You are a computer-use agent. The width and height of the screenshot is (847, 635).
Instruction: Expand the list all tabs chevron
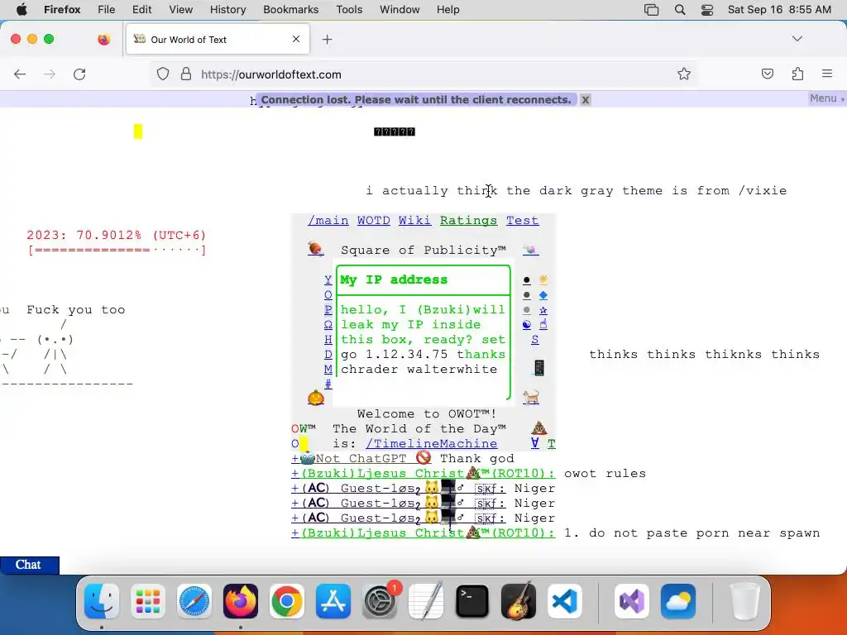tap(797, 39)
